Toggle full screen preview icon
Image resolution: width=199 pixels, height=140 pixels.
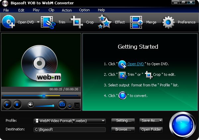pos(77,105)
